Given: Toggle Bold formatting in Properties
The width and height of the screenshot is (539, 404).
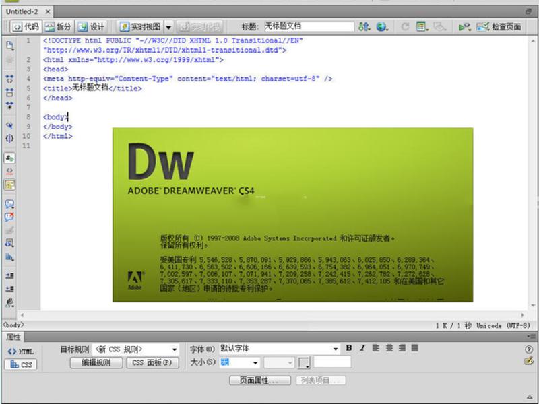Looking at the screenshot, I should (x=349, y=348).
